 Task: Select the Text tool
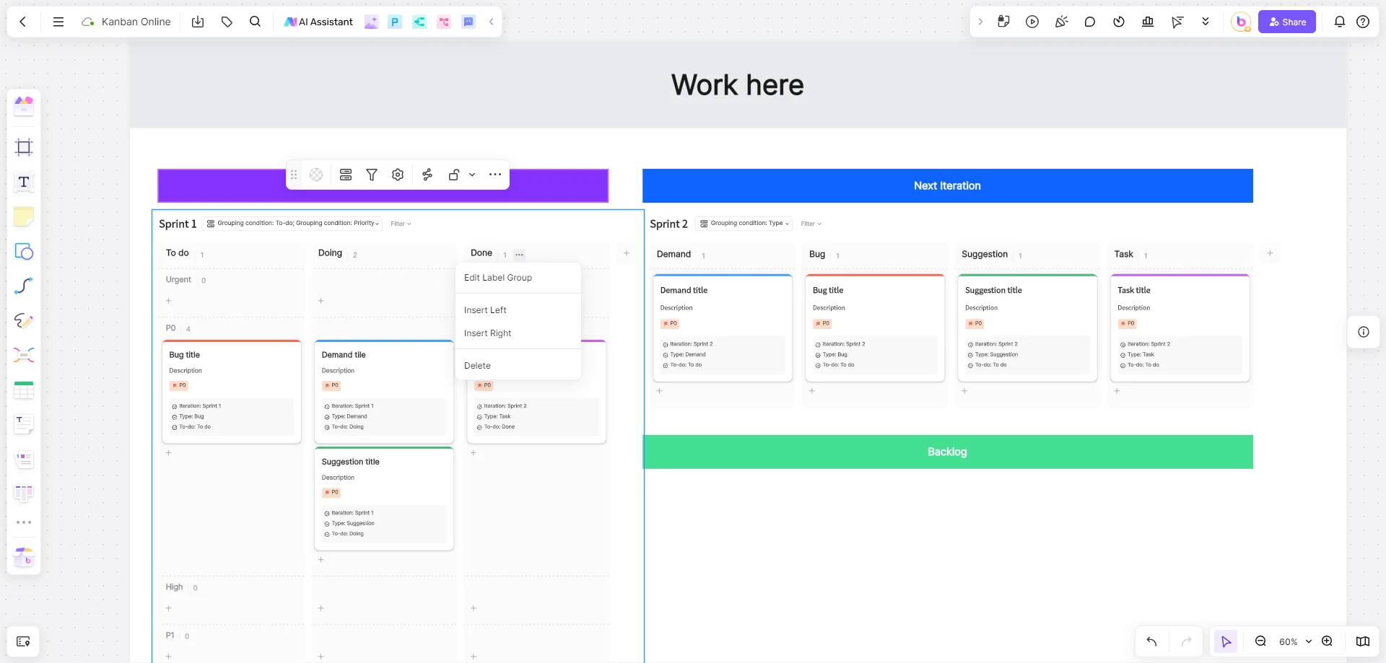coord(24,182)
